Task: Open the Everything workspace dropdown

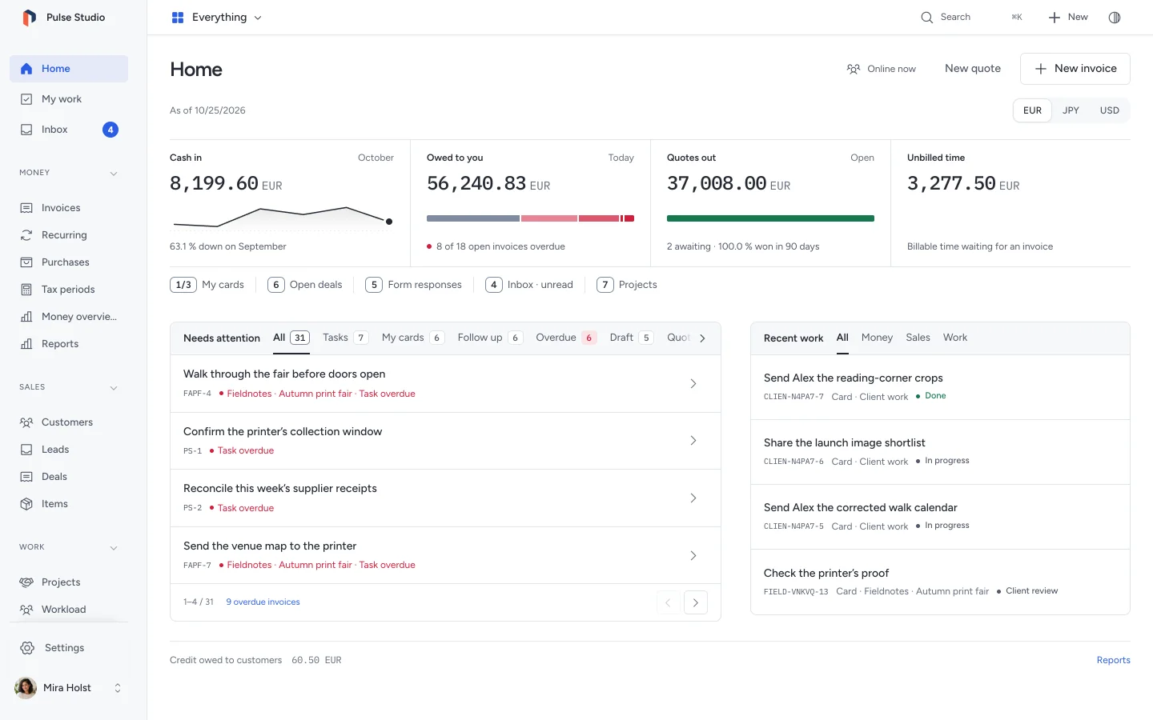Action: point(216,18)
